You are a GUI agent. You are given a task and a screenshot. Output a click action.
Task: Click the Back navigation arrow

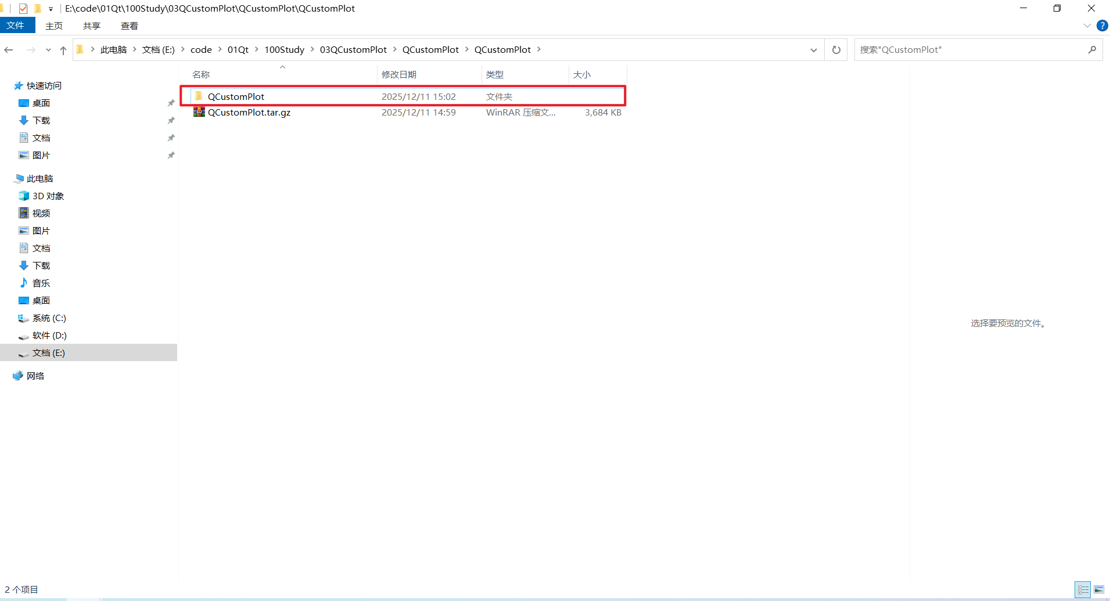9,50
